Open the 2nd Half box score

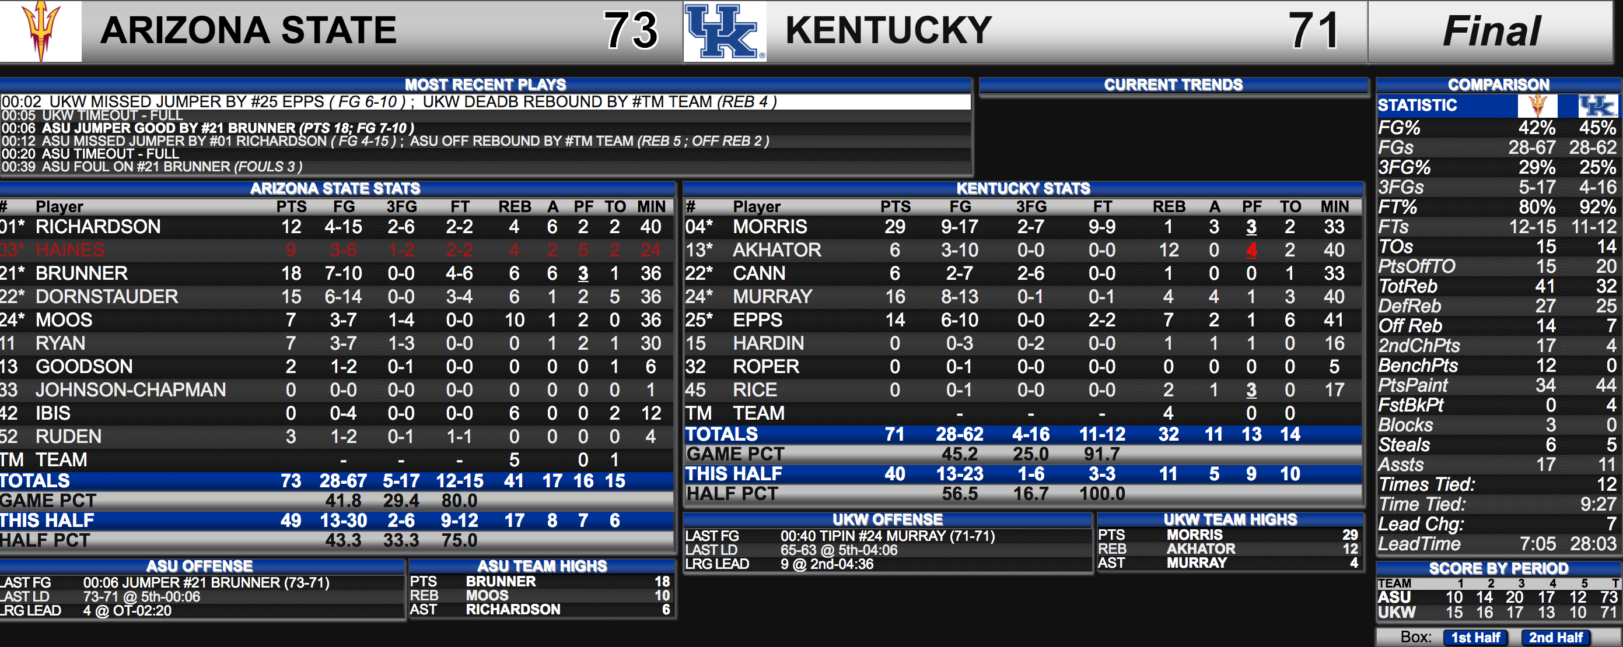pyautogui.click(x=1555, y=637)
